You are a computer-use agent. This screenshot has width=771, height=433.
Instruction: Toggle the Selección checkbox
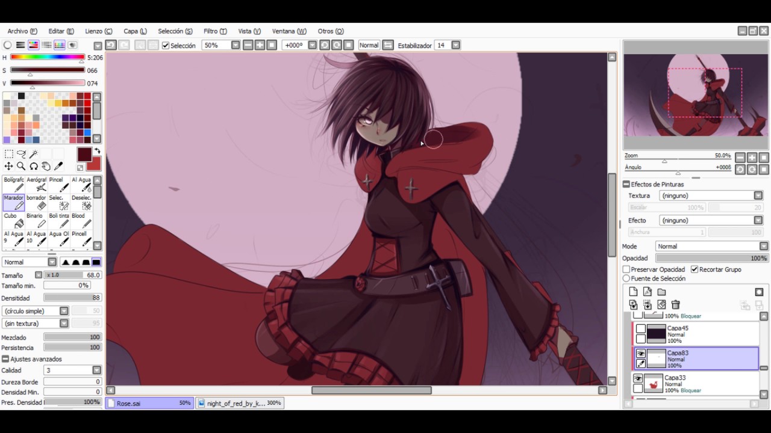pos(166,46)
